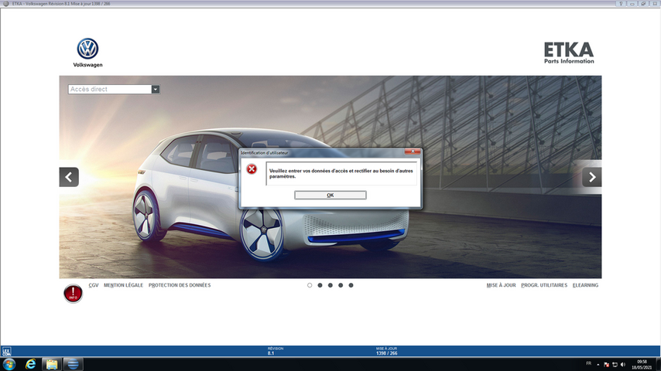The width and height of the screenshot is (661, 371).
Task: Close the Identification d'utilisateur dialog
Action: click(413, 151)
